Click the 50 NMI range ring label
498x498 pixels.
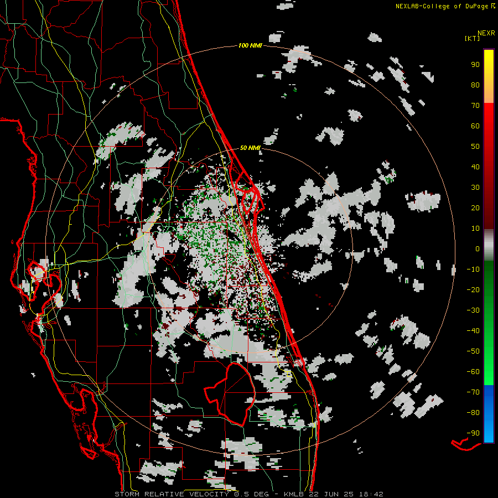coord(250,148)
